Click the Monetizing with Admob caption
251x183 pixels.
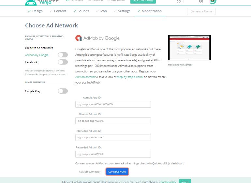click(x=180, y=65)
